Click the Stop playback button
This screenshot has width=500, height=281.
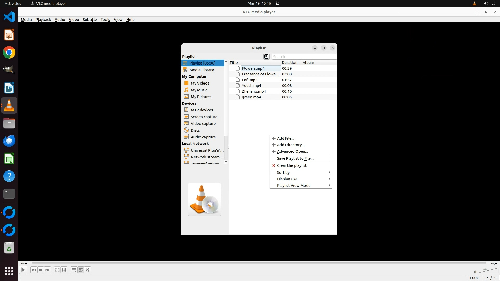coord(41,270)
